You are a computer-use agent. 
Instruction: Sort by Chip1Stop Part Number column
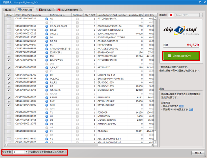click(x=31, y=15)
